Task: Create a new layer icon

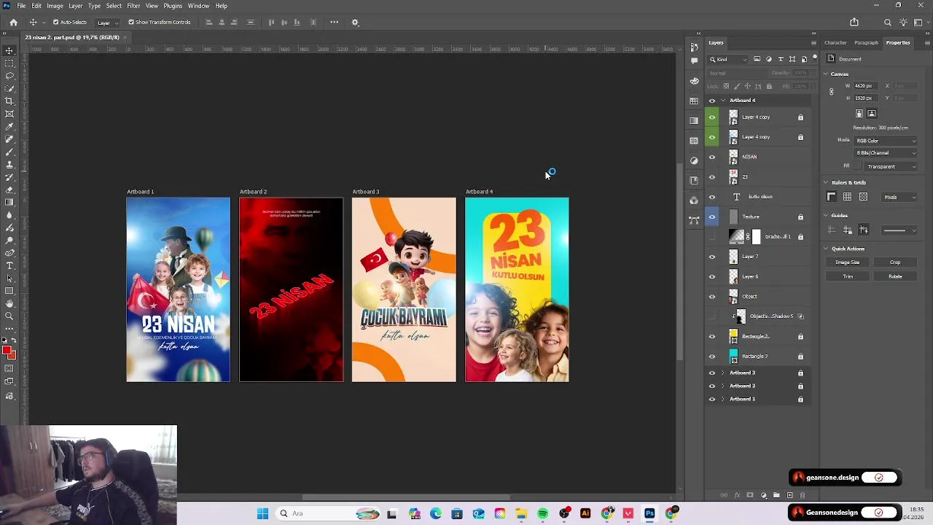Action: coord(789,495)
